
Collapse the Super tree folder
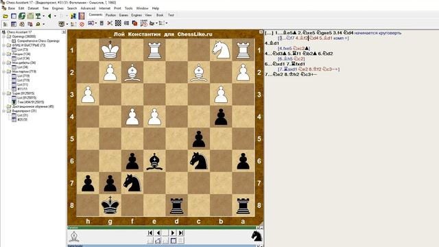[4, 93]
